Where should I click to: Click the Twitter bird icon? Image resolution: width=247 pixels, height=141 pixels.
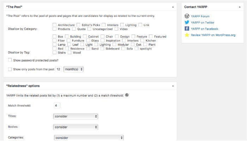(187, 22)
